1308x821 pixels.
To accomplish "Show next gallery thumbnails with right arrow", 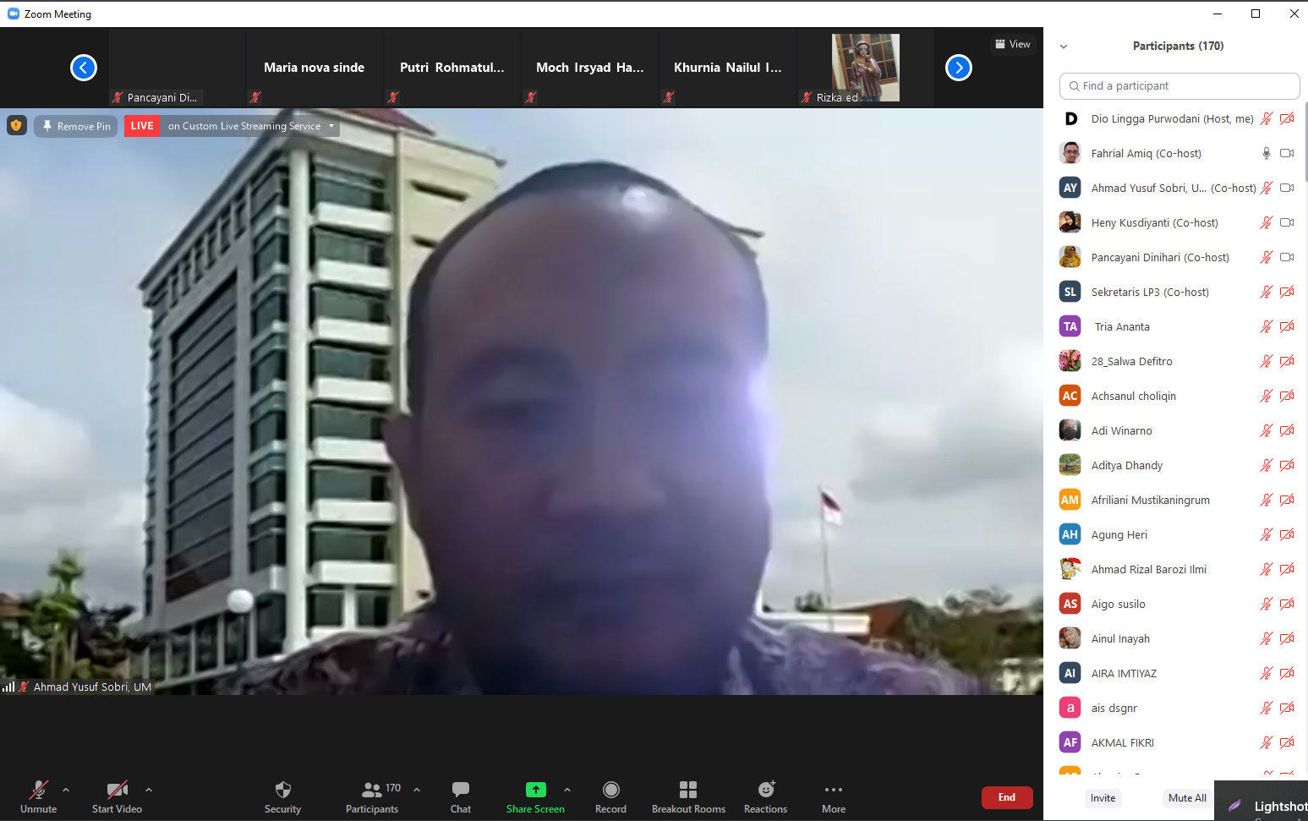I will pos(959,68).
